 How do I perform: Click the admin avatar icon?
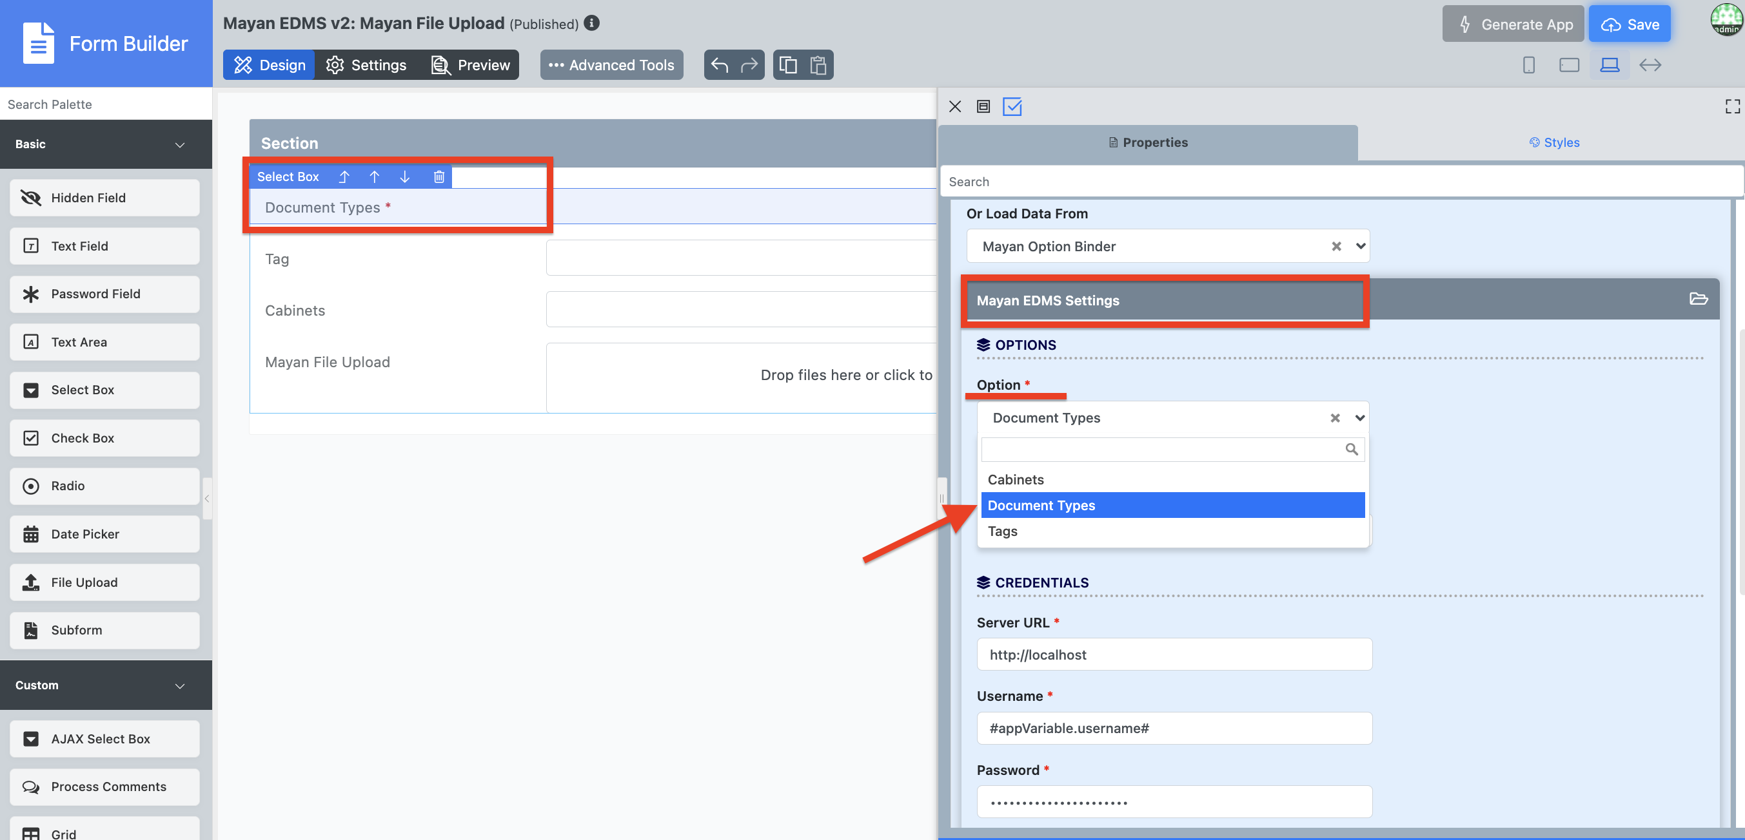[x=1726, y=19]
